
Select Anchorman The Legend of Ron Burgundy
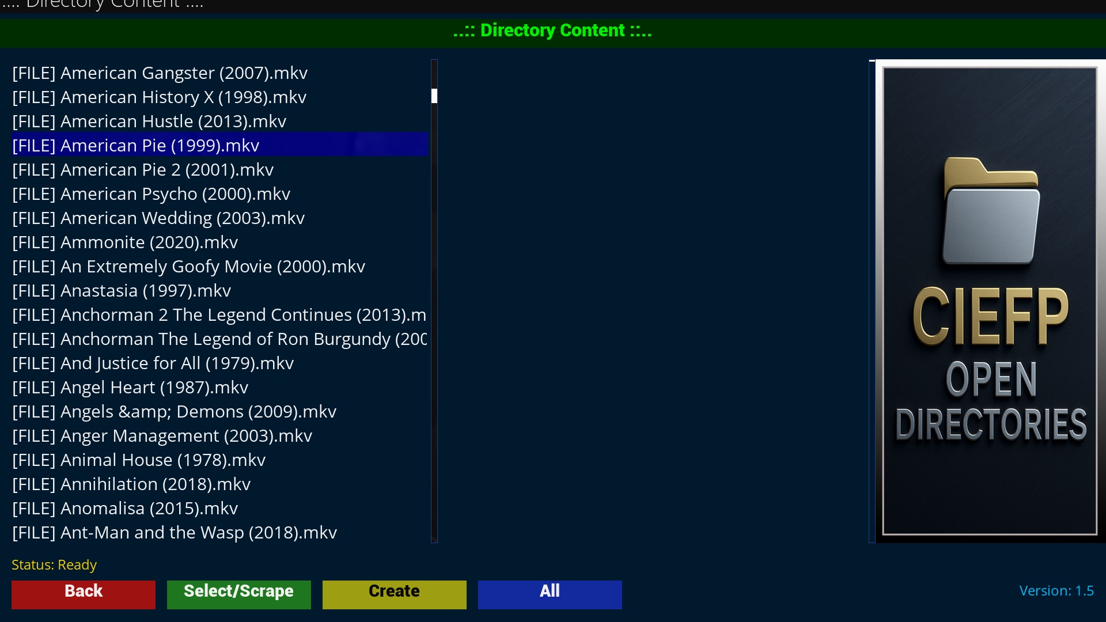(219, 339)
